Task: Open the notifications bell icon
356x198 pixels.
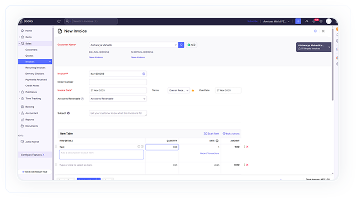Action: 314,21
